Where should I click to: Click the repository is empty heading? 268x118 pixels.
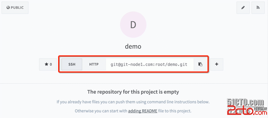point(133,92)
